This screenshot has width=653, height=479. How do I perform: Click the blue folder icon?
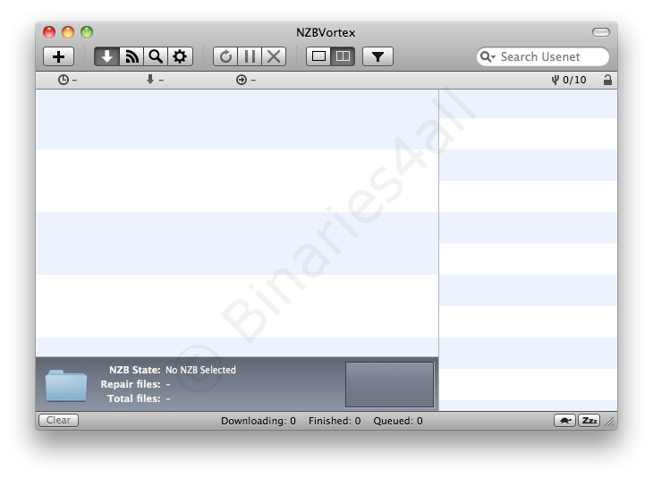pyautogui.click(x=66, y=385)
